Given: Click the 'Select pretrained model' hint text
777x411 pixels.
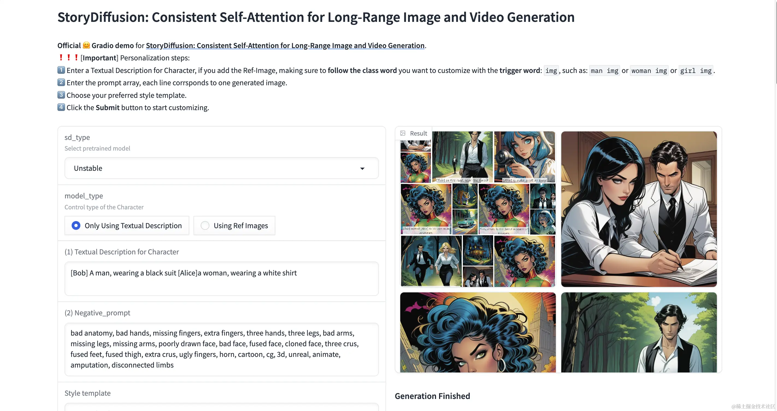Looking at the screenshot, I should [x=97, y=148].
